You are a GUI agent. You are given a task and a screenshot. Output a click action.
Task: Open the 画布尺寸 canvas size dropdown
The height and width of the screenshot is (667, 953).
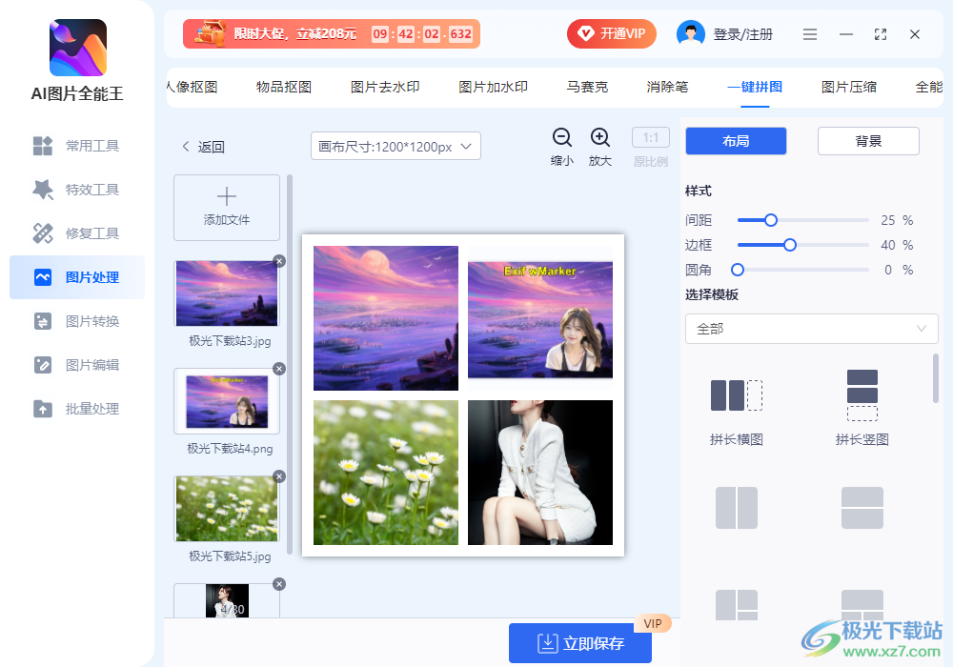click(395, 146)
